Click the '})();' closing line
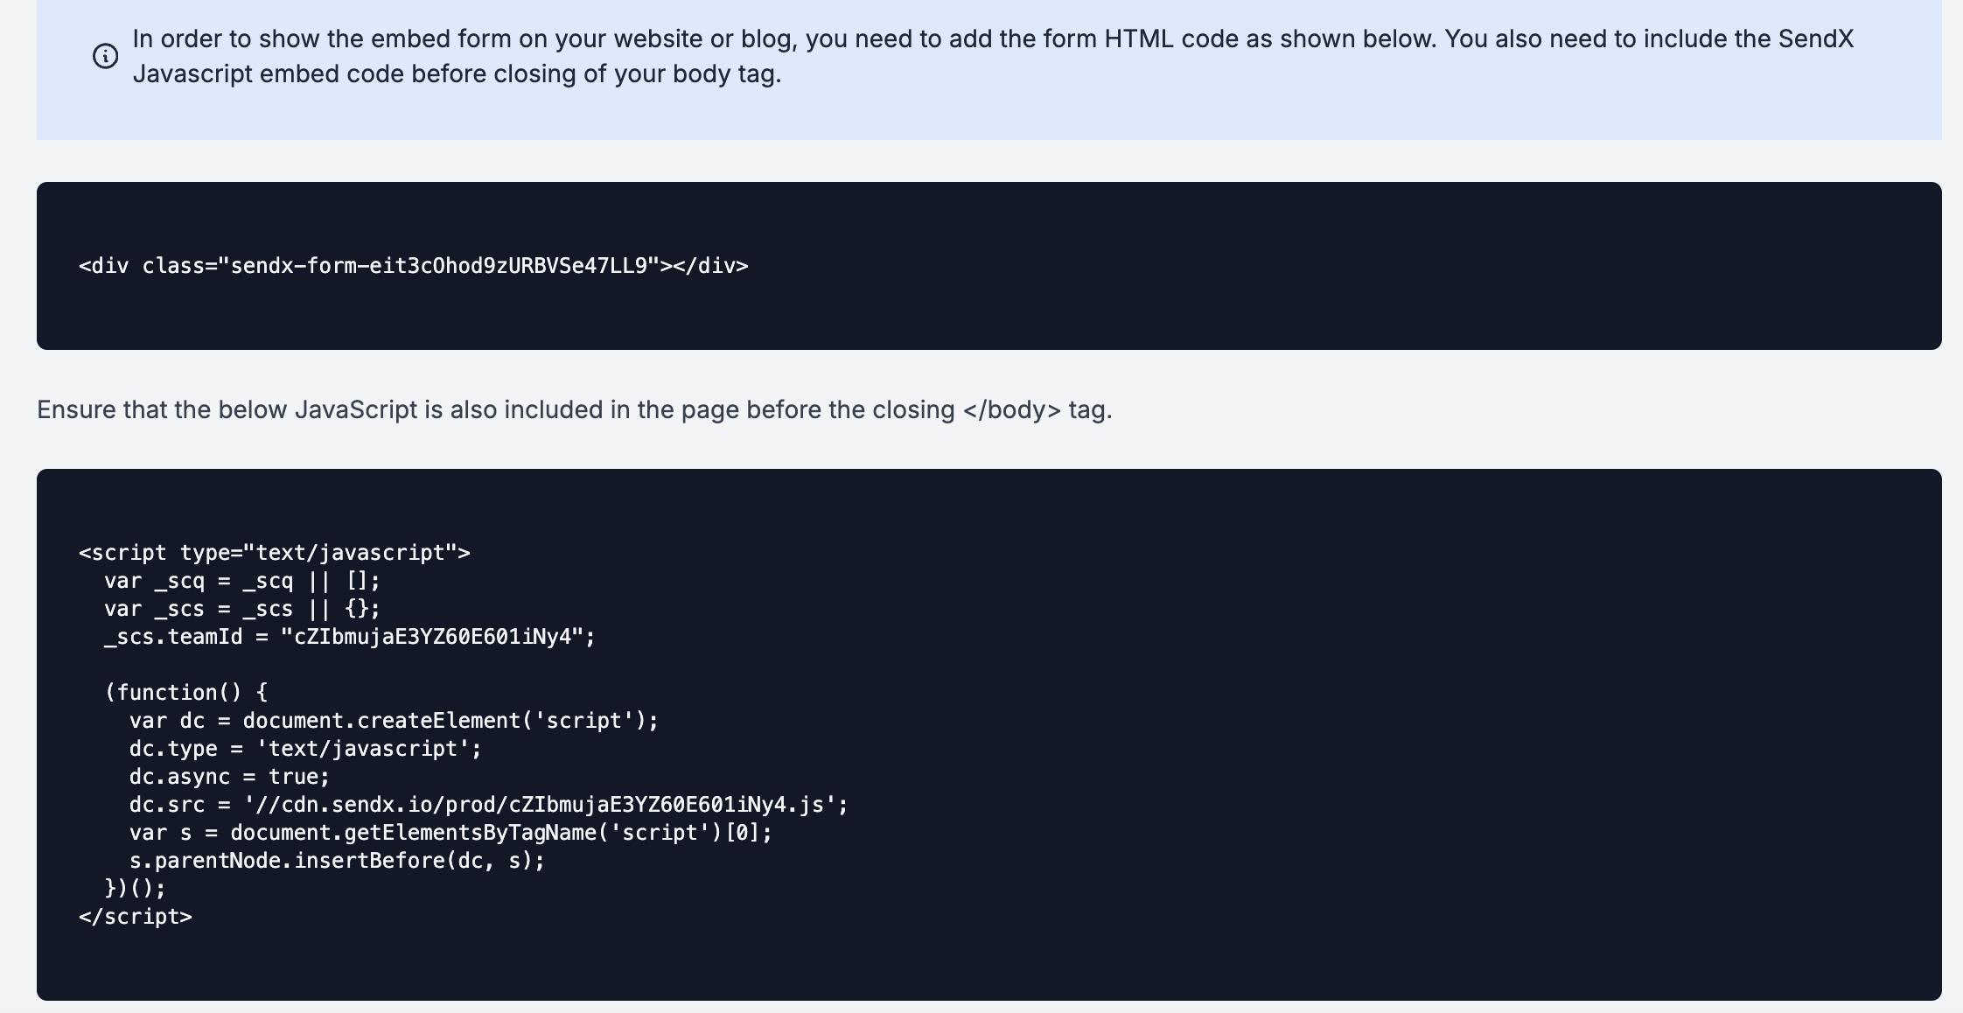Viewport: 1963px width, 1013px height. point(135,889)
